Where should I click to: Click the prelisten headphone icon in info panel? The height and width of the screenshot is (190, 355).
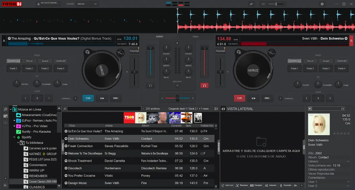coord(343,109)
